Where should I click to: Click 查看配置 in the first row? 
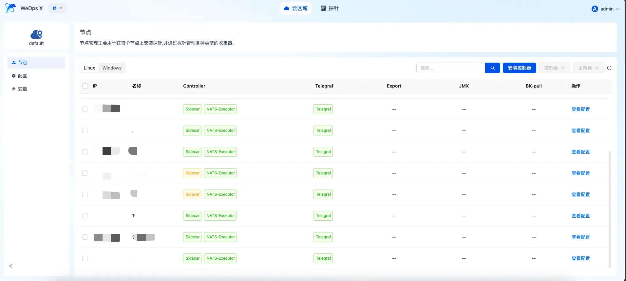tap(580, 109)
